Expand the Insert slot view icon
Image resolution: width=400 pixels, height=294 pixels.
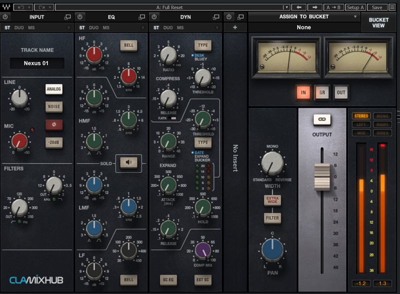[x=240, y=17]
